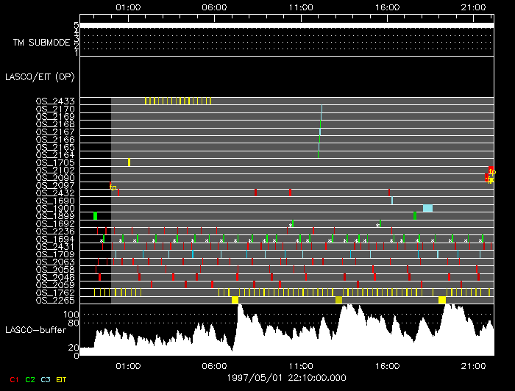
Task: Click the 16:00 label on bottom axis
Action: (387, 366)
